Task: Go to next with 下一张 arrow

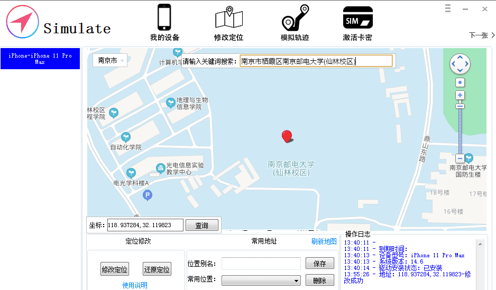Action: (x=482, y=35)
